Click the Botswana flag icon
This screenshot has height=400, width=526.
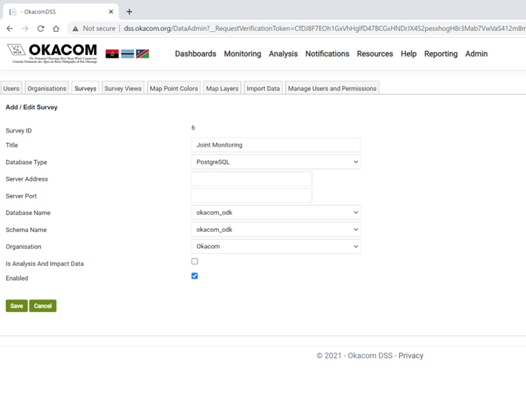pos(128,53)
